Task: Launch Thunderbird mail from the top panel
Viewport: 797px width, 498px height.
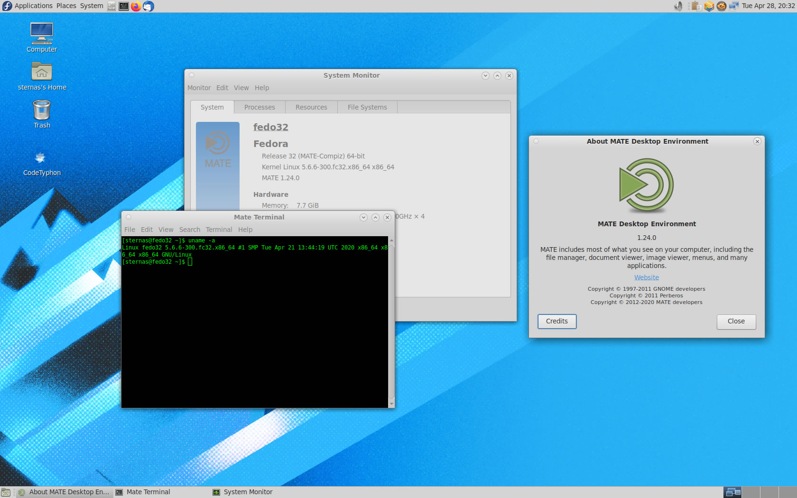Action: tap(148, 6)
